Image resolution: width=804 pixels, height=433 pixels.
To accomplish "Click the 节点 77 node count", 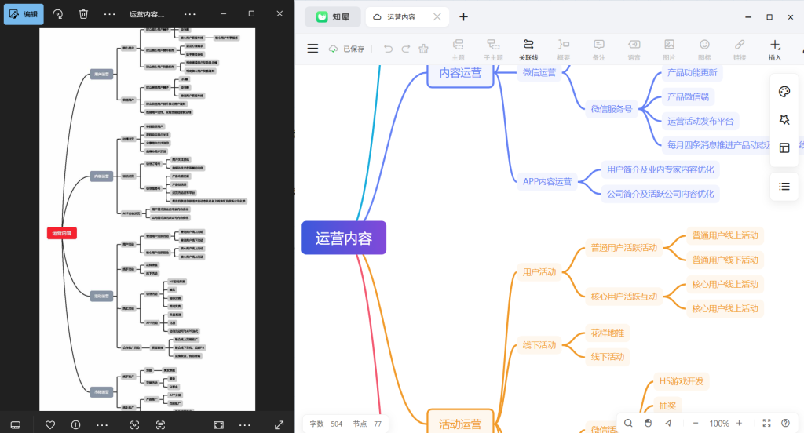I will [x=367, y=424].
